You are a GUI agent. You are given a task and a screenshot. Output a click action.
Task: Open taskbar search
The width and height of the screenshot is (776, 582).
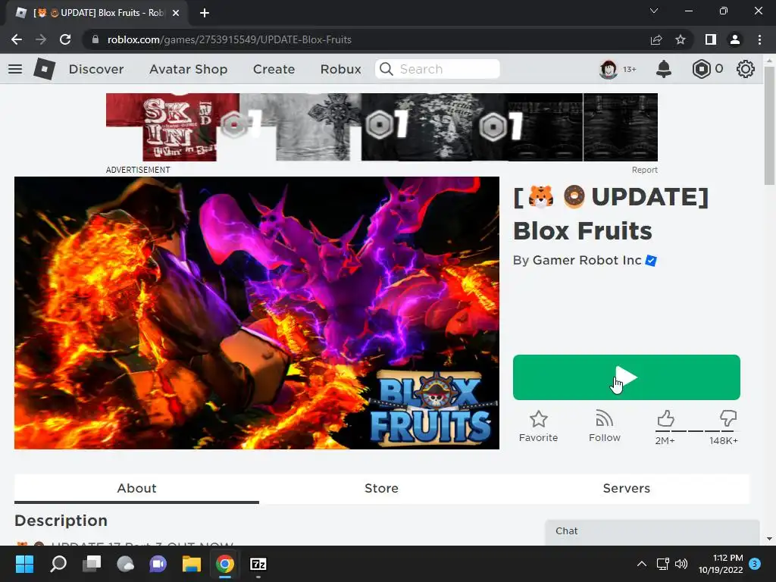pyautogui.click(x=58, y=564)
